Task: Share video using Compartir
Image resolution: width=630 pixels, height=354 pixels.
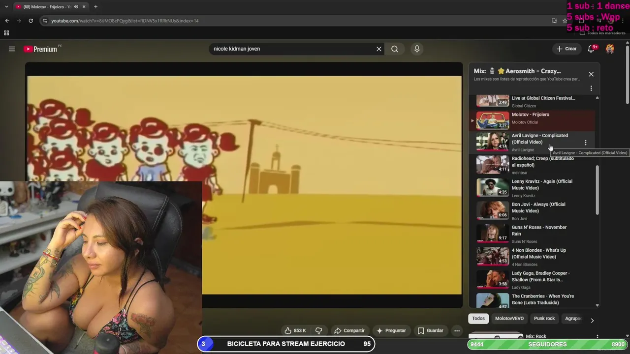Action: [349, 330]
